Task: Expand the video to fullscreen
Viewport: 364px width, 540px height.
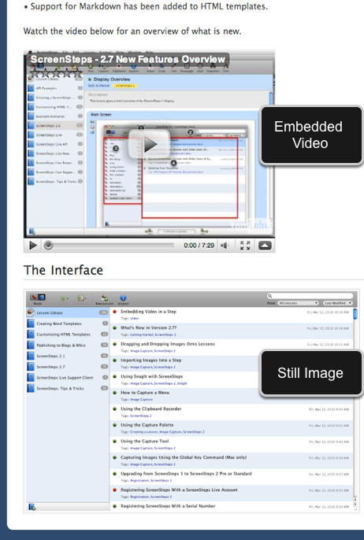Action: (245, 246)
